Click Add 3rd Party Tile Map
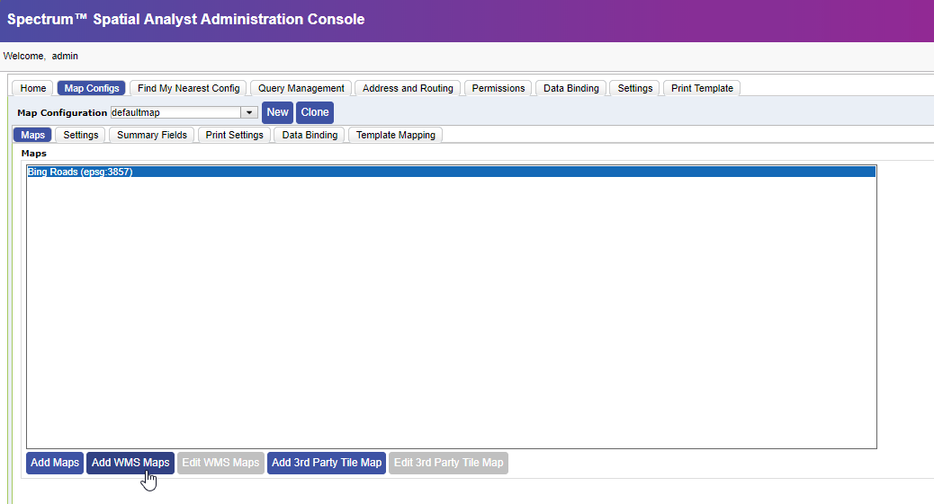934x504 pixels. [x=327, y=463]
